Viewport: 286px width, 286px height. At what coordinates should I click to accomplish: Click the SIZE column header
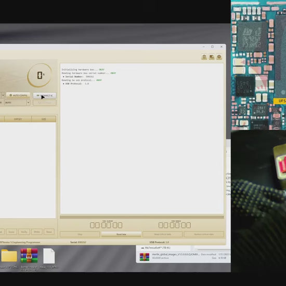44,119
